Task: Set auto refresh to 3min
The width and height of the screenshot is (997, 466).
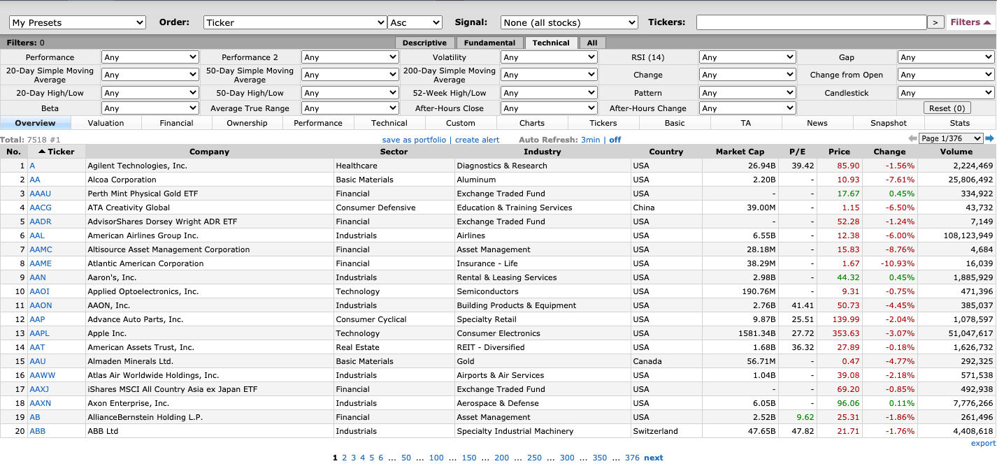Action: (x=590, y=140)
